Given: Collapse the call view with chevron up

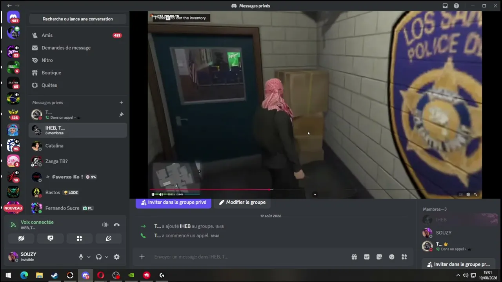Looking at the screenshot, I should [x=315, y=194].
